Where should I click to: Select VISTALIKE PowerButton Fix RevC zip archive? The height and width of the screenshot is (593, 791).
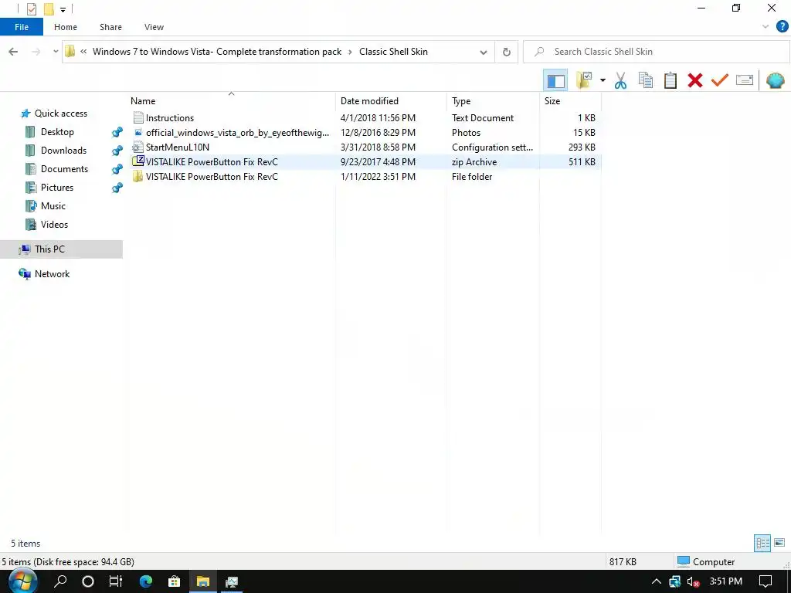(365, 162)
